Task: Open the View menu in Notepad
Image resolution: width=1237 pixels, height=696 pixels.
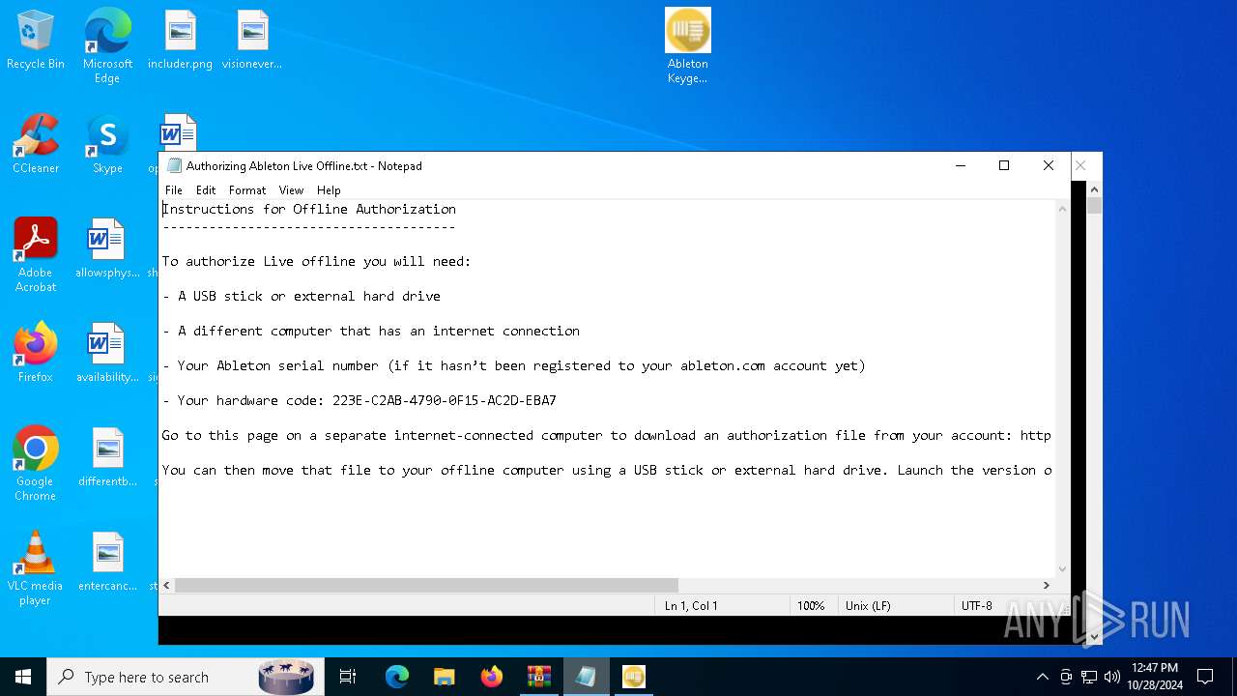Action: point(291,190)
